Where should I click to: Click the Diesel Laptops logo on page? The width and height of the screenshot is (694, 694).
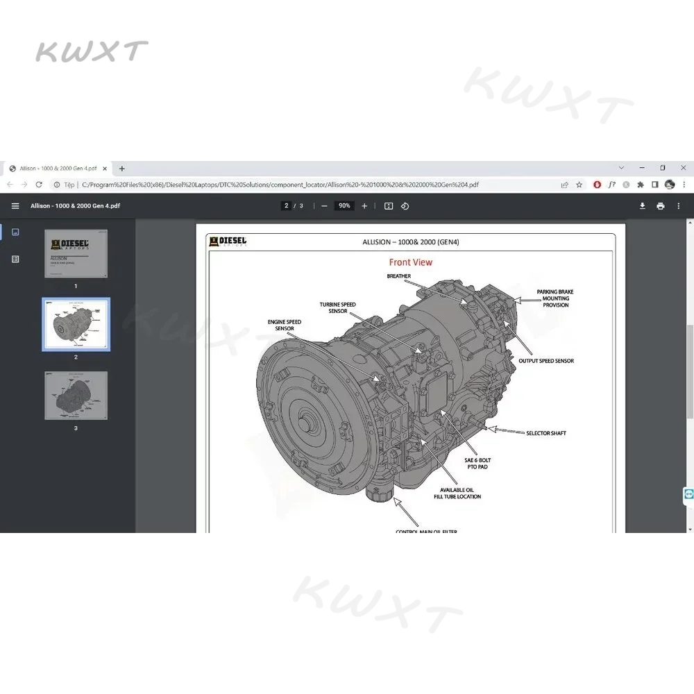tap(228, 242)
